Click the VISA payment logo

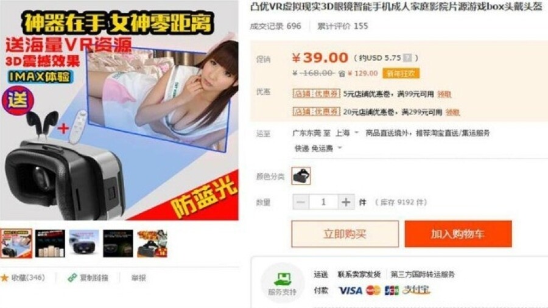[350, 290]
